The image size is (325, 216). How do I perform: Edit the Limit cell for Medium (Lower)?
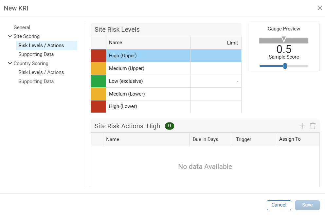pos(216,94)
